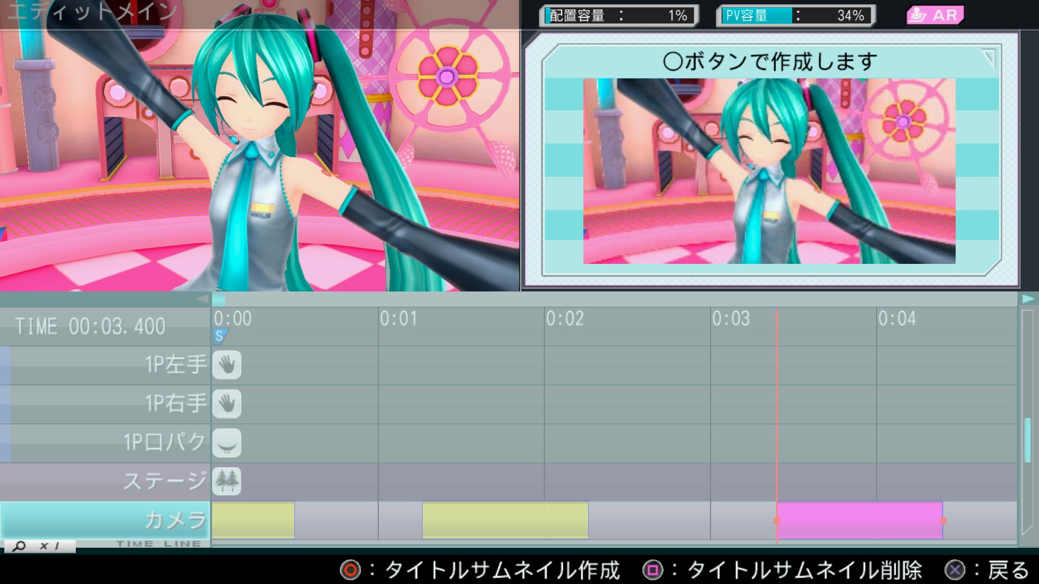Select the blue S start marker
The image size is (1039, 584).
219,336
